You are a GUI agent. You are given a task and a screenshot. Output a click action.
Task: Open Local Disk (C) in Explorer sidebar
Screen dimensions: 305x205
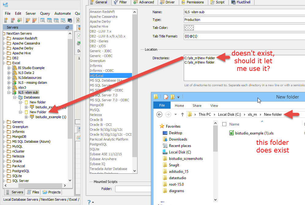tap(180, 152)
